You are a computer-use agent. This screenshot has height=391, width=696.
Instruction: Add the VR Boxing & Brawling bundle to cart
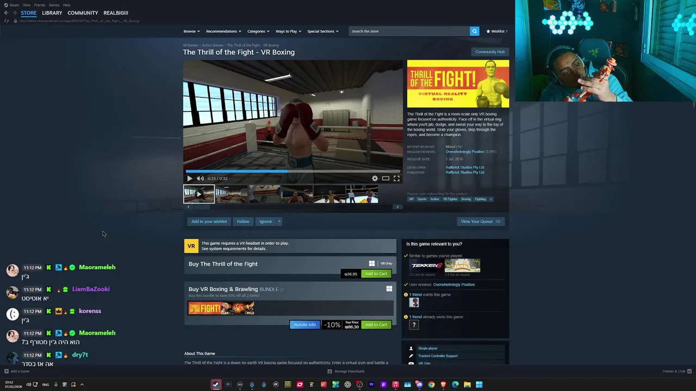click(376, 325)
